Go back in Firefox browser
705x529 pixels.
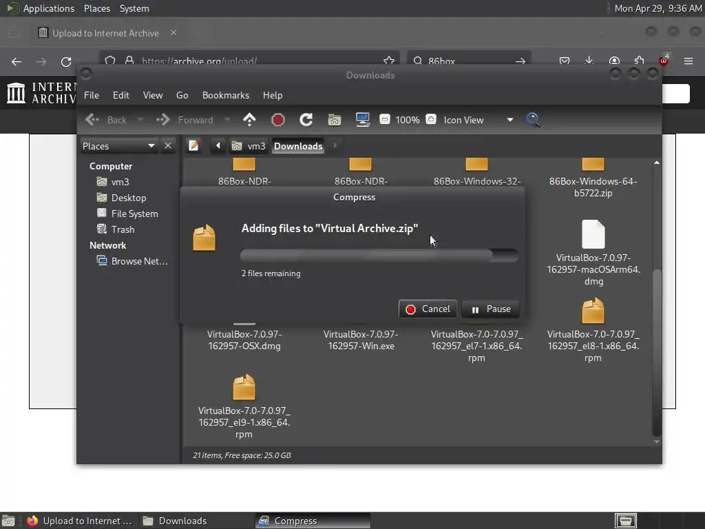pyautogui.click(x=17, y=61)
